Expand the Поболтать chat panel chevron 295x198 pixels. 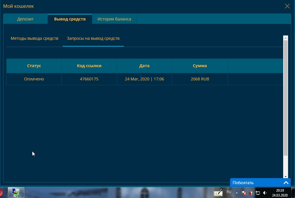(286, 182)
